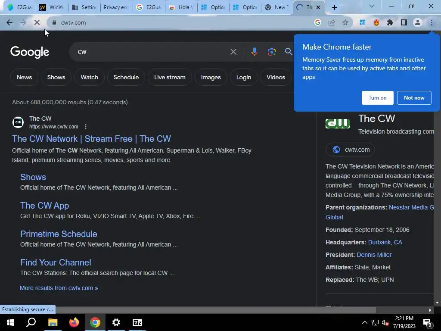This screenshot has height=331, width=441.
Task: Show hidden system tray icons
Action: 364,322
